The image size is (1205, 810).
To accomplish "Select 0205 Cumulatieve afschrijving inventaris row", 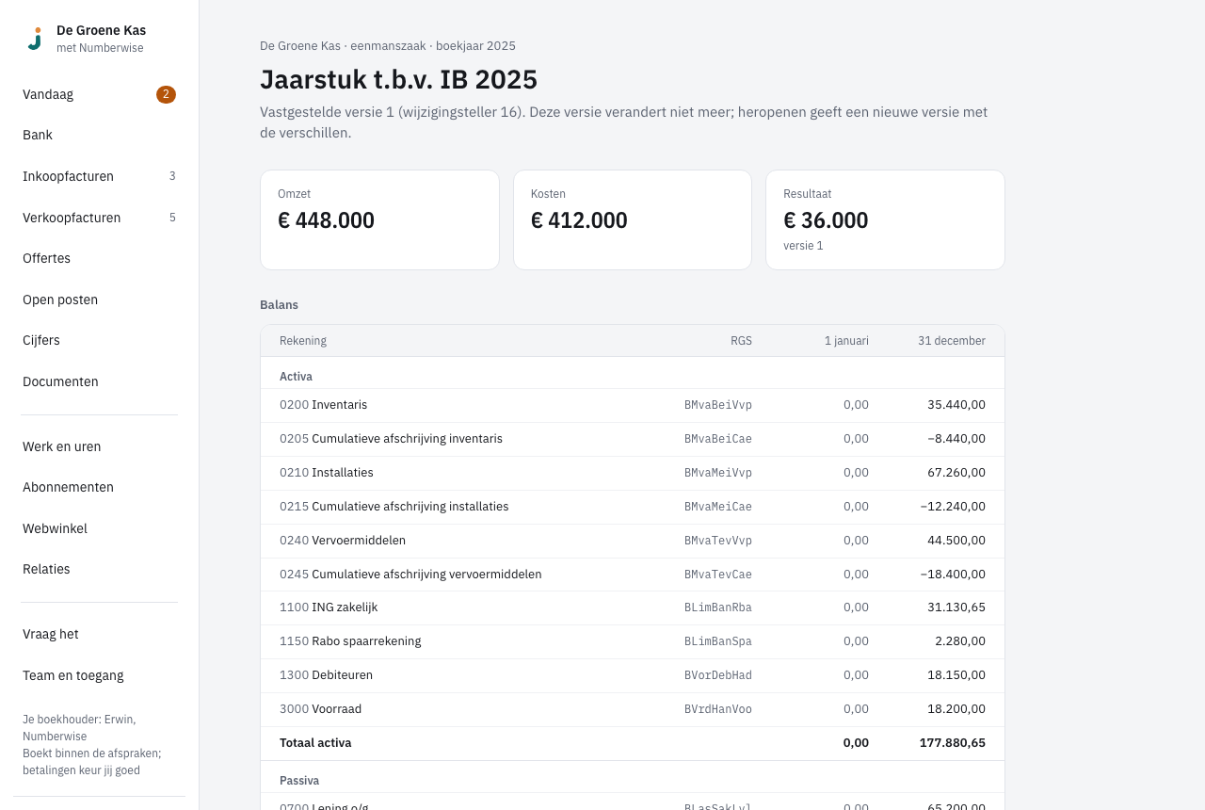I will tap(633, 439).
